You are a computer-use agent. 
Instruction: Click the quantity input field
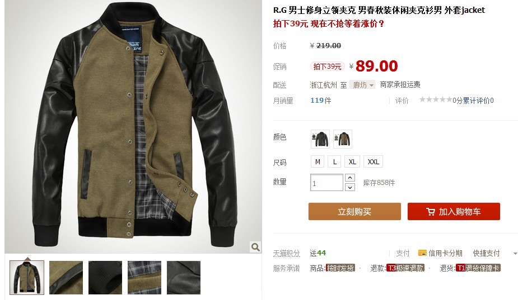click(x=326, y=182)
